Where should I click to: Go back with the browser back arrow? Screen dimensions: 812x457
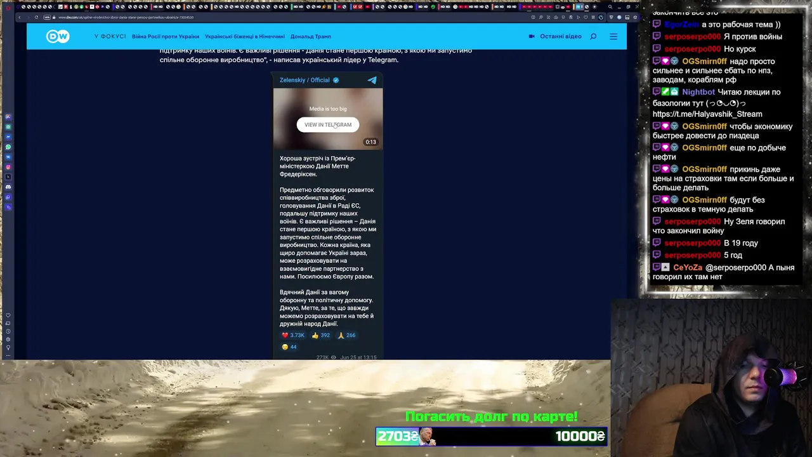click(x=19, y=17)
